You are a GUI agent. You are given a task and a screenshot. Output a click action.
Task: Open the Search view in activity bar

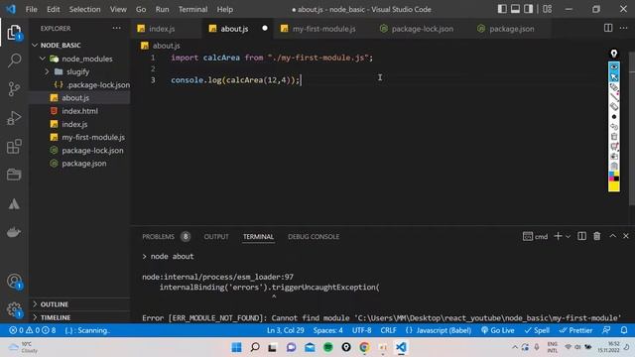point(14,60)
